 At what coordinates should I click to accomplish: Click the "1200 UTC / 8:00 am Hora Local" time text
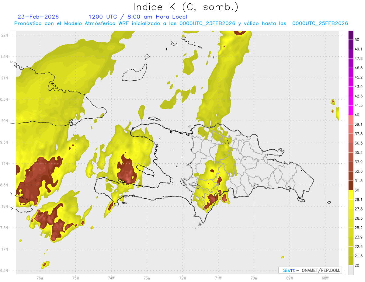[138, 17]
